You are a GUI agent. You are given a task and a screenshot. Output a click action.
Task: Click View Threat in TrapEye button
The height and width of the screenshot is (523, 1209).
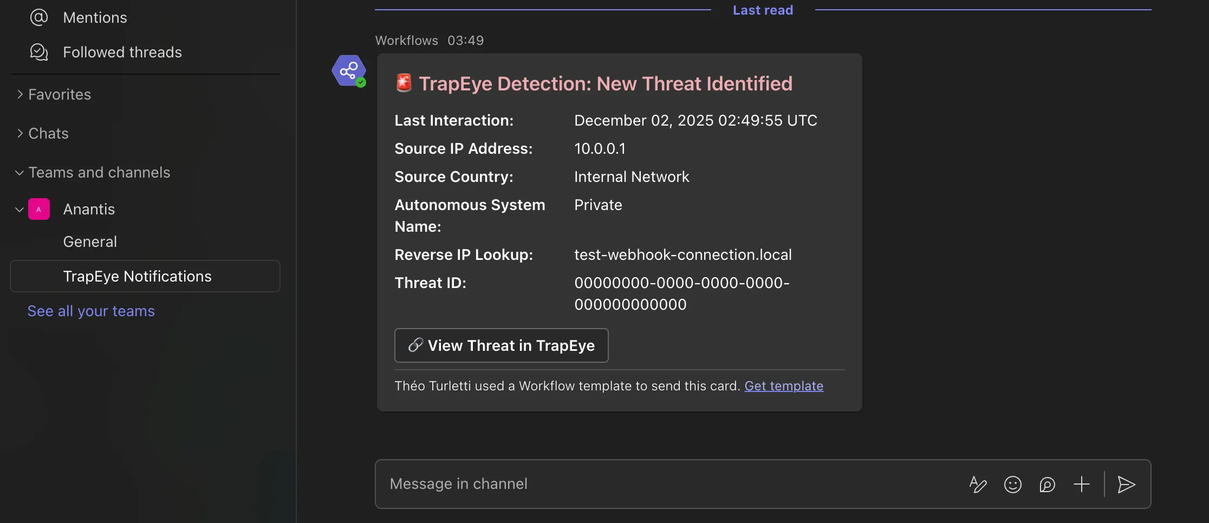pyautogui.click(x=501, y=345)
